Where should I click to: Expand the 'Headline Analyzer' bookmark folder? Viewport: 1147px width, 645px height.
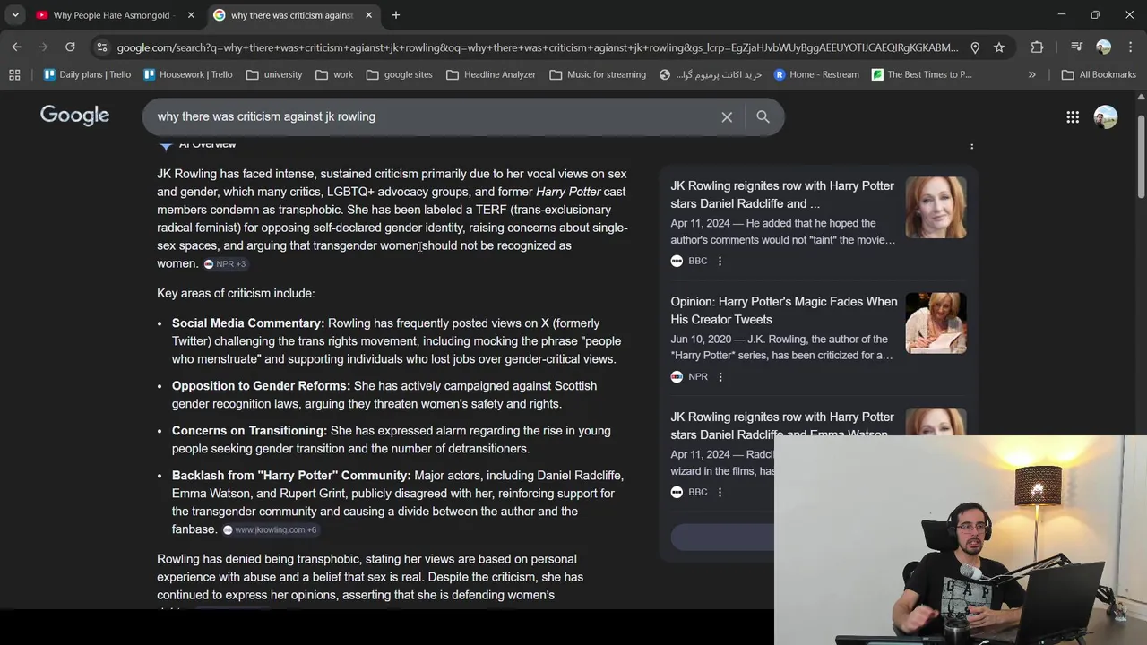[491, 74]
